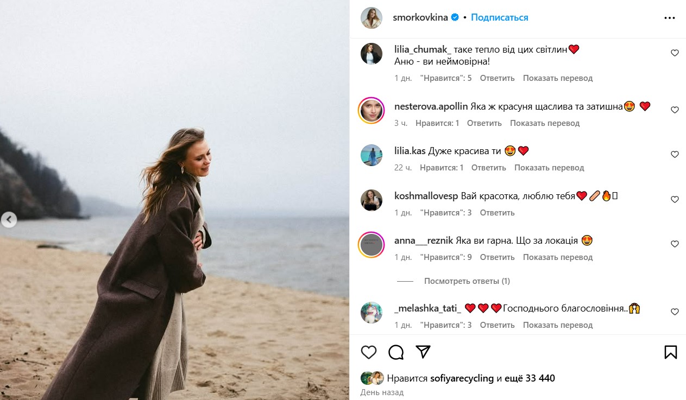
Task: Like lilia_chumak_'s comment
Action: click(675, 53)
